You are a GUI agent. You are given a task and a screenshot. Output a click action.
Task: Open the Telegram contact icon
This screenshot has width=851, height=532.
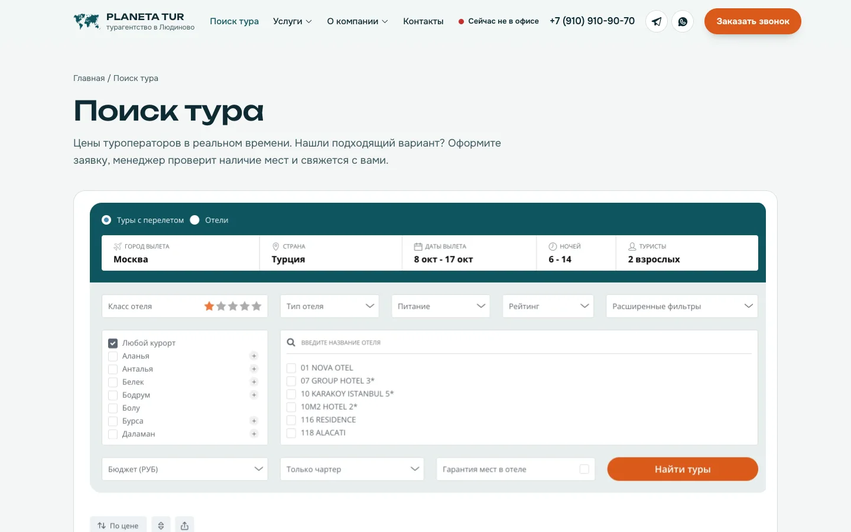pyautogui.click(x=657, y=21)
